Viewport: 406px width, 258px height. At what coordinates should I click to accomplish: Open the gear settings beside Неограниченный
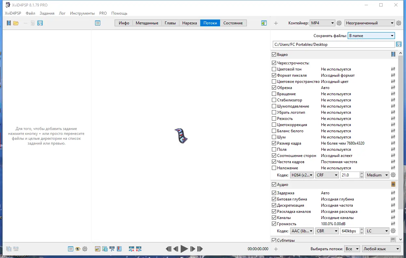(399, 23)
